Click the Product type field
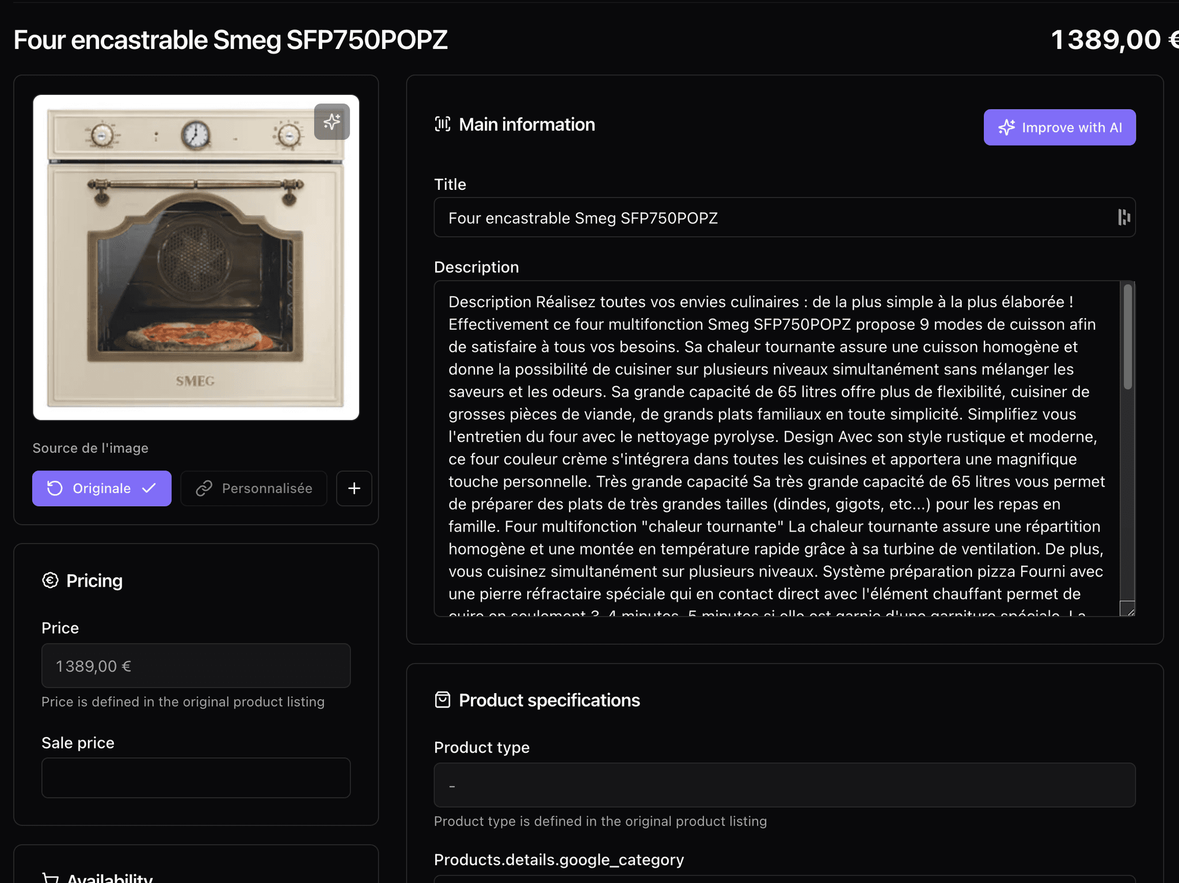Image resolution: width=1179 pixels, height=883 pixels. 784,785
